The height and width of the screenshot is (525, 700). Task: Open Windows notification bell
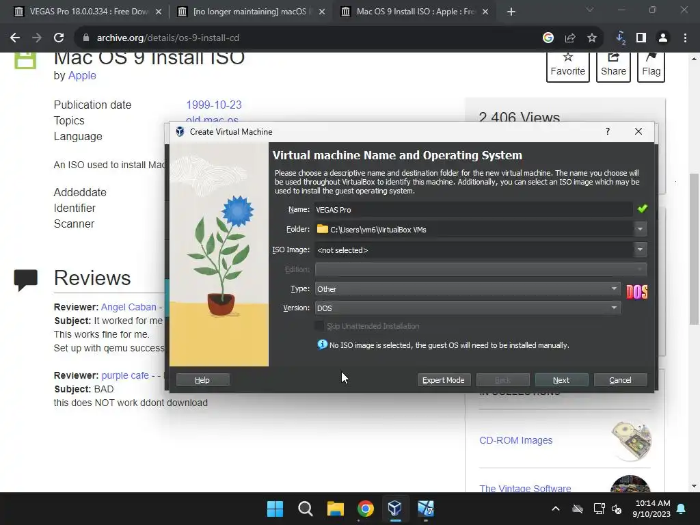pos(681,509)
